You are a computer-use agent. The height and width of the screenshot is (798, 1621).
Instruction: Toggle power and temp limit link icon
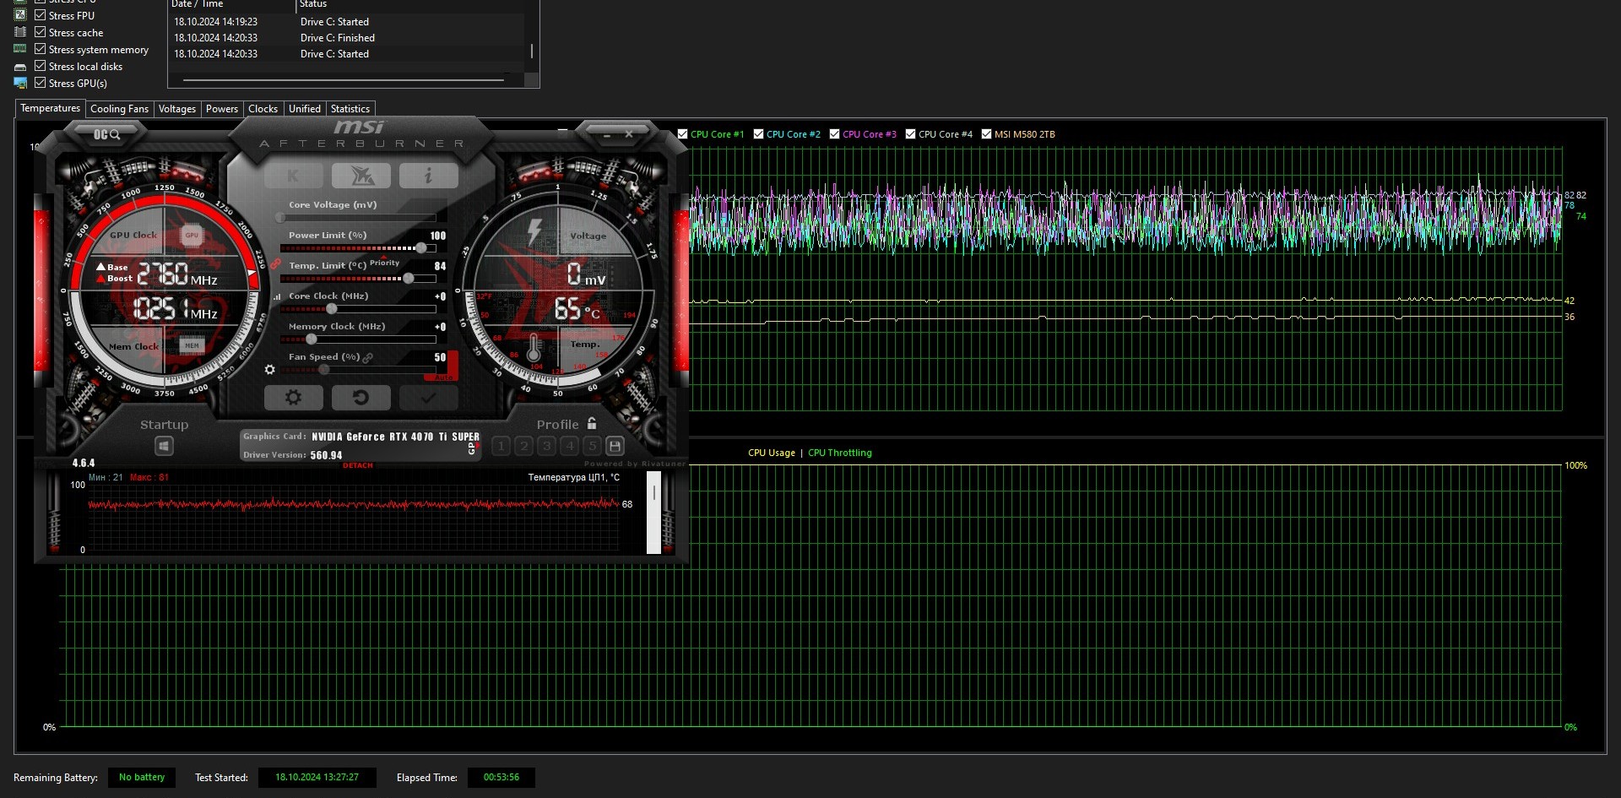pos(275,264)
